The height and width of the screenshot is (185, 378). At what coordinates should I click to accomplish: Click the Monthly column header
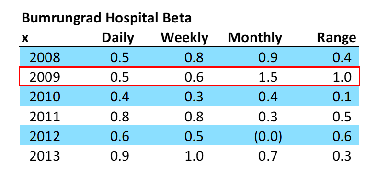(255, 38)
